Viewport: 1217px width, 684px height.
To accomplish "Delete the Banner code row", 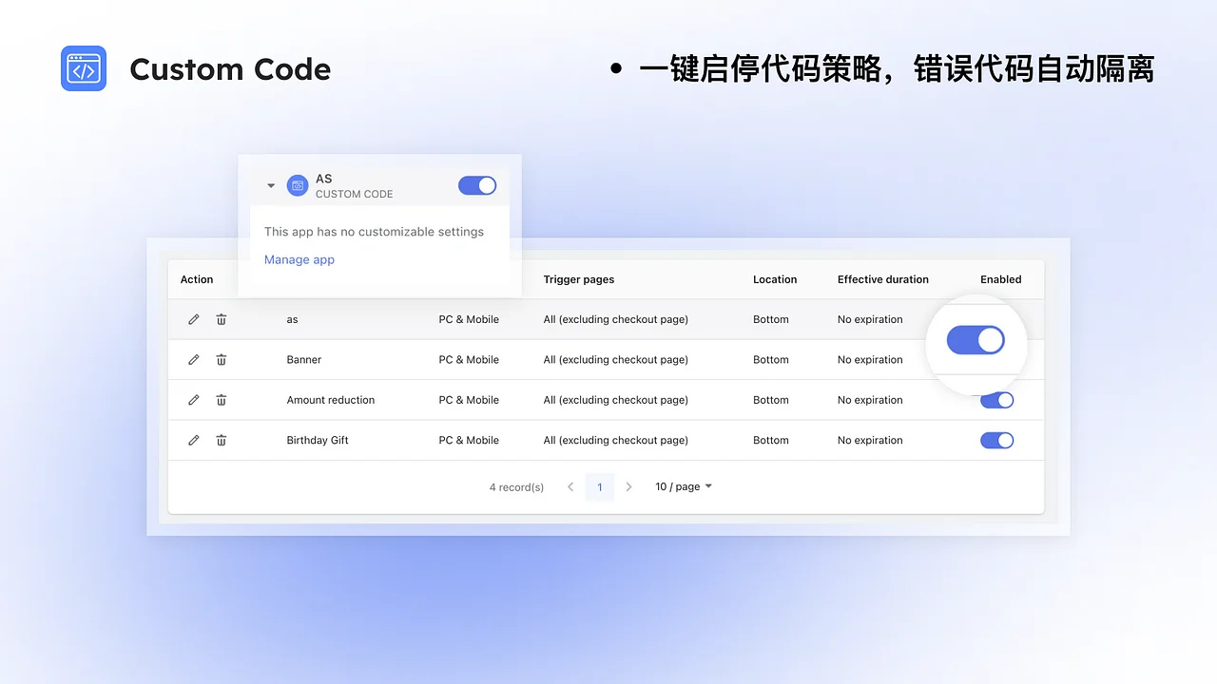I will click(222, 359).
